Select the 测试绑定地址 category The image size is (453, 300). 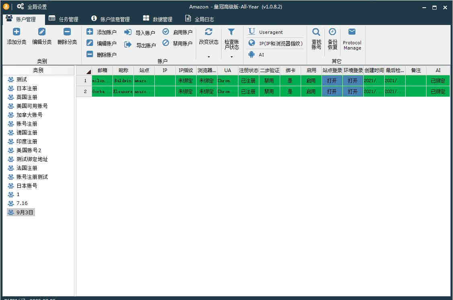[32, 159]
